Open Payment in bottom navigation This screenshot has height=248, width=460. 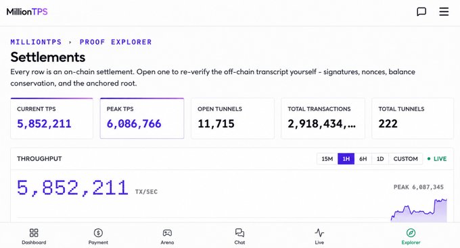click(98, 237)
